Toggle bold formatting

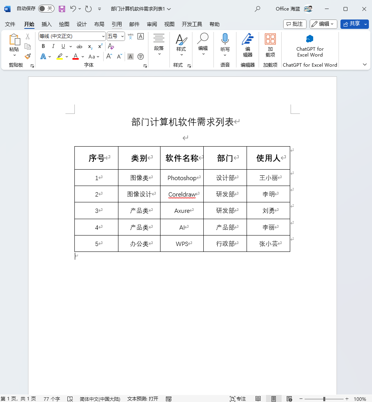[x=43, y=46]
